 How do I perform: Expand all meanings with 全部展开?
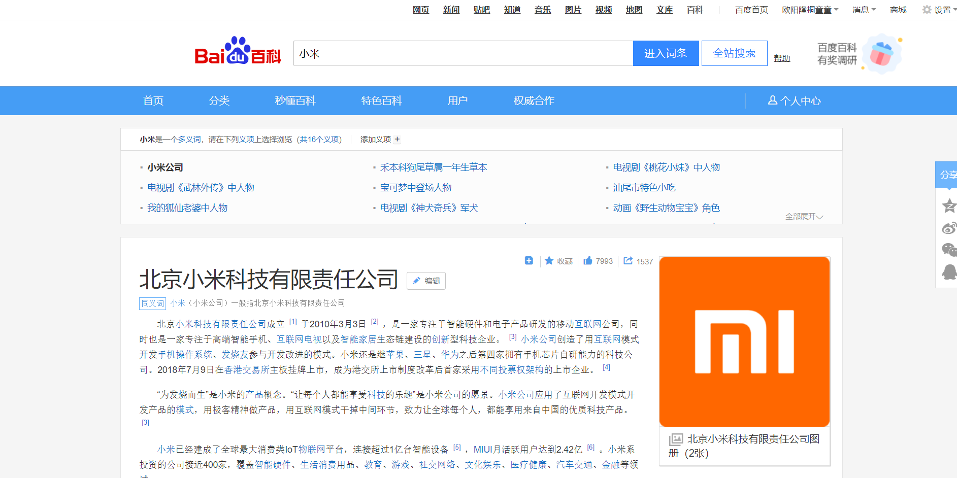pos(804,217)
